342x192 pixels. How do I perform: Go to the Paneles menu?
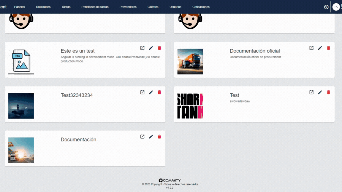20,7
